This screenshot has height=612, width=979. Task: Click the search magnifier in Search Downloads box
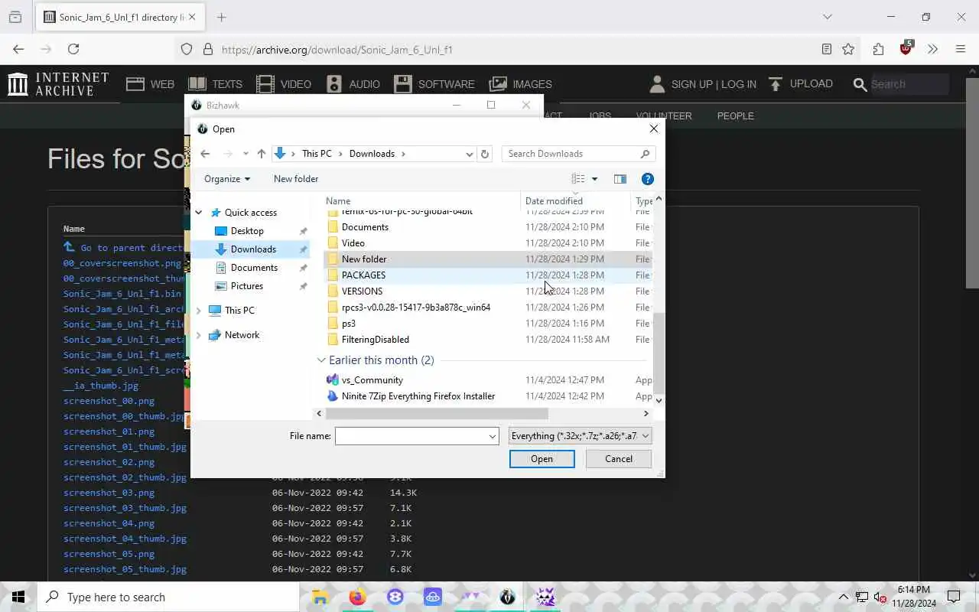coord(645,154)
